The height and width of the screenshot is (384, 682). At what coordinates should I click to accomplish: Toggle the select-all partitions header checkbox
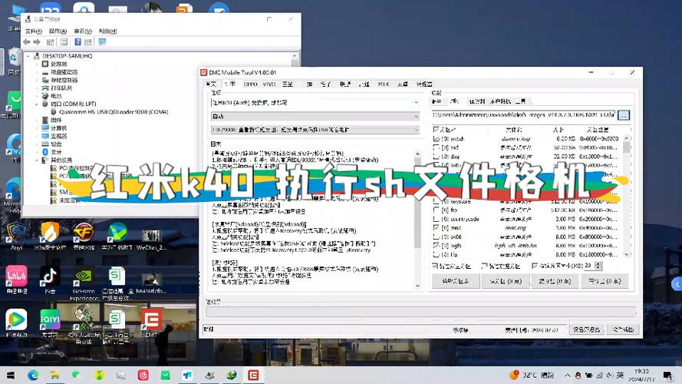coord(436,129)
